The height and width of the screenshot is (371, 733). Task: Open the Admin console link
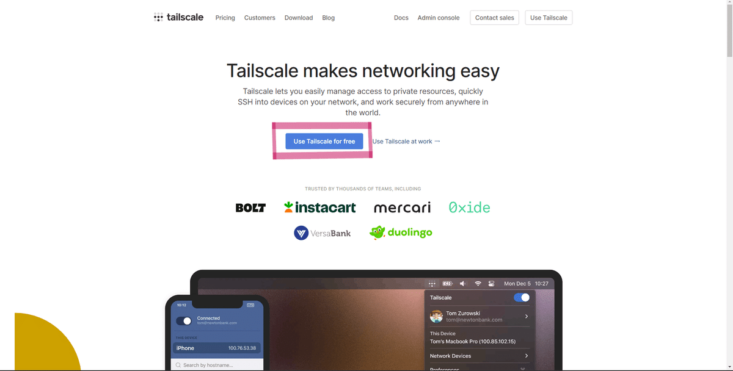click(439, 18)
